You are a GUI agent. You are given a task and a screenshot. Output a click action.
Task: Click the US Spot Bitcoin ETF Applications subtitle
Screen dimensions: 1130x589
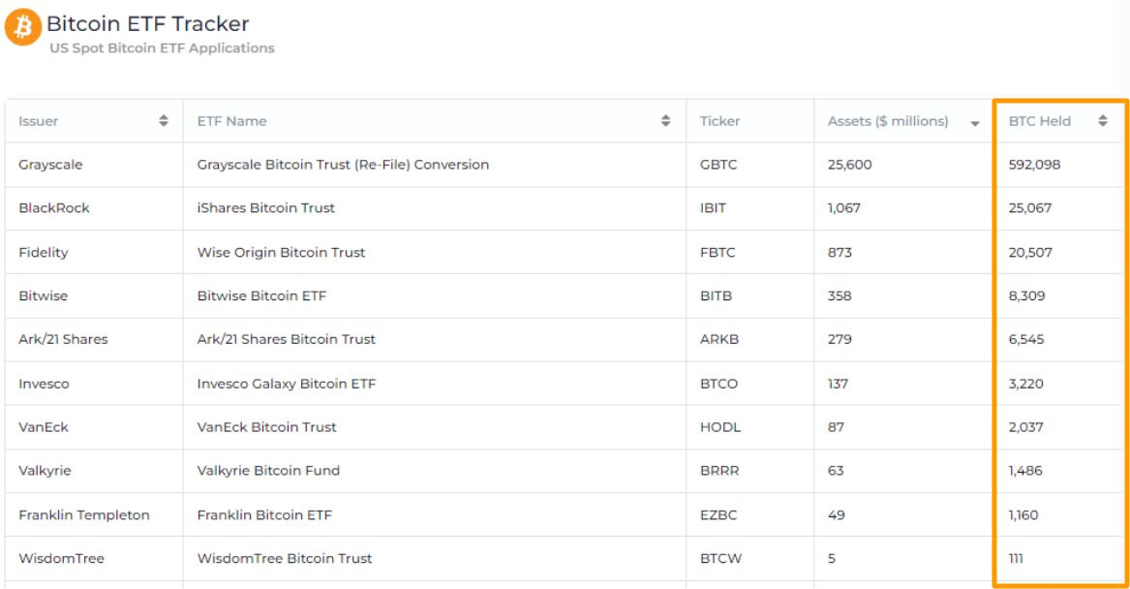[162, 48]
